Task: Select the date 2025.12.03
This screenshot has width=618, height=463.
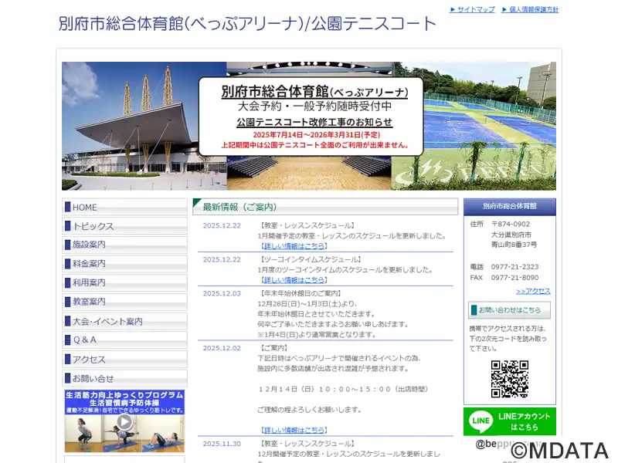Action: 222,294
